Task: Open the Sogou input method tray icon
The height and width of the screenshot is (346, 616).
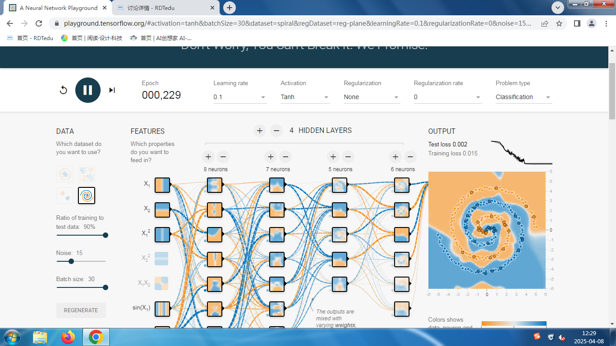Action: 537,337
